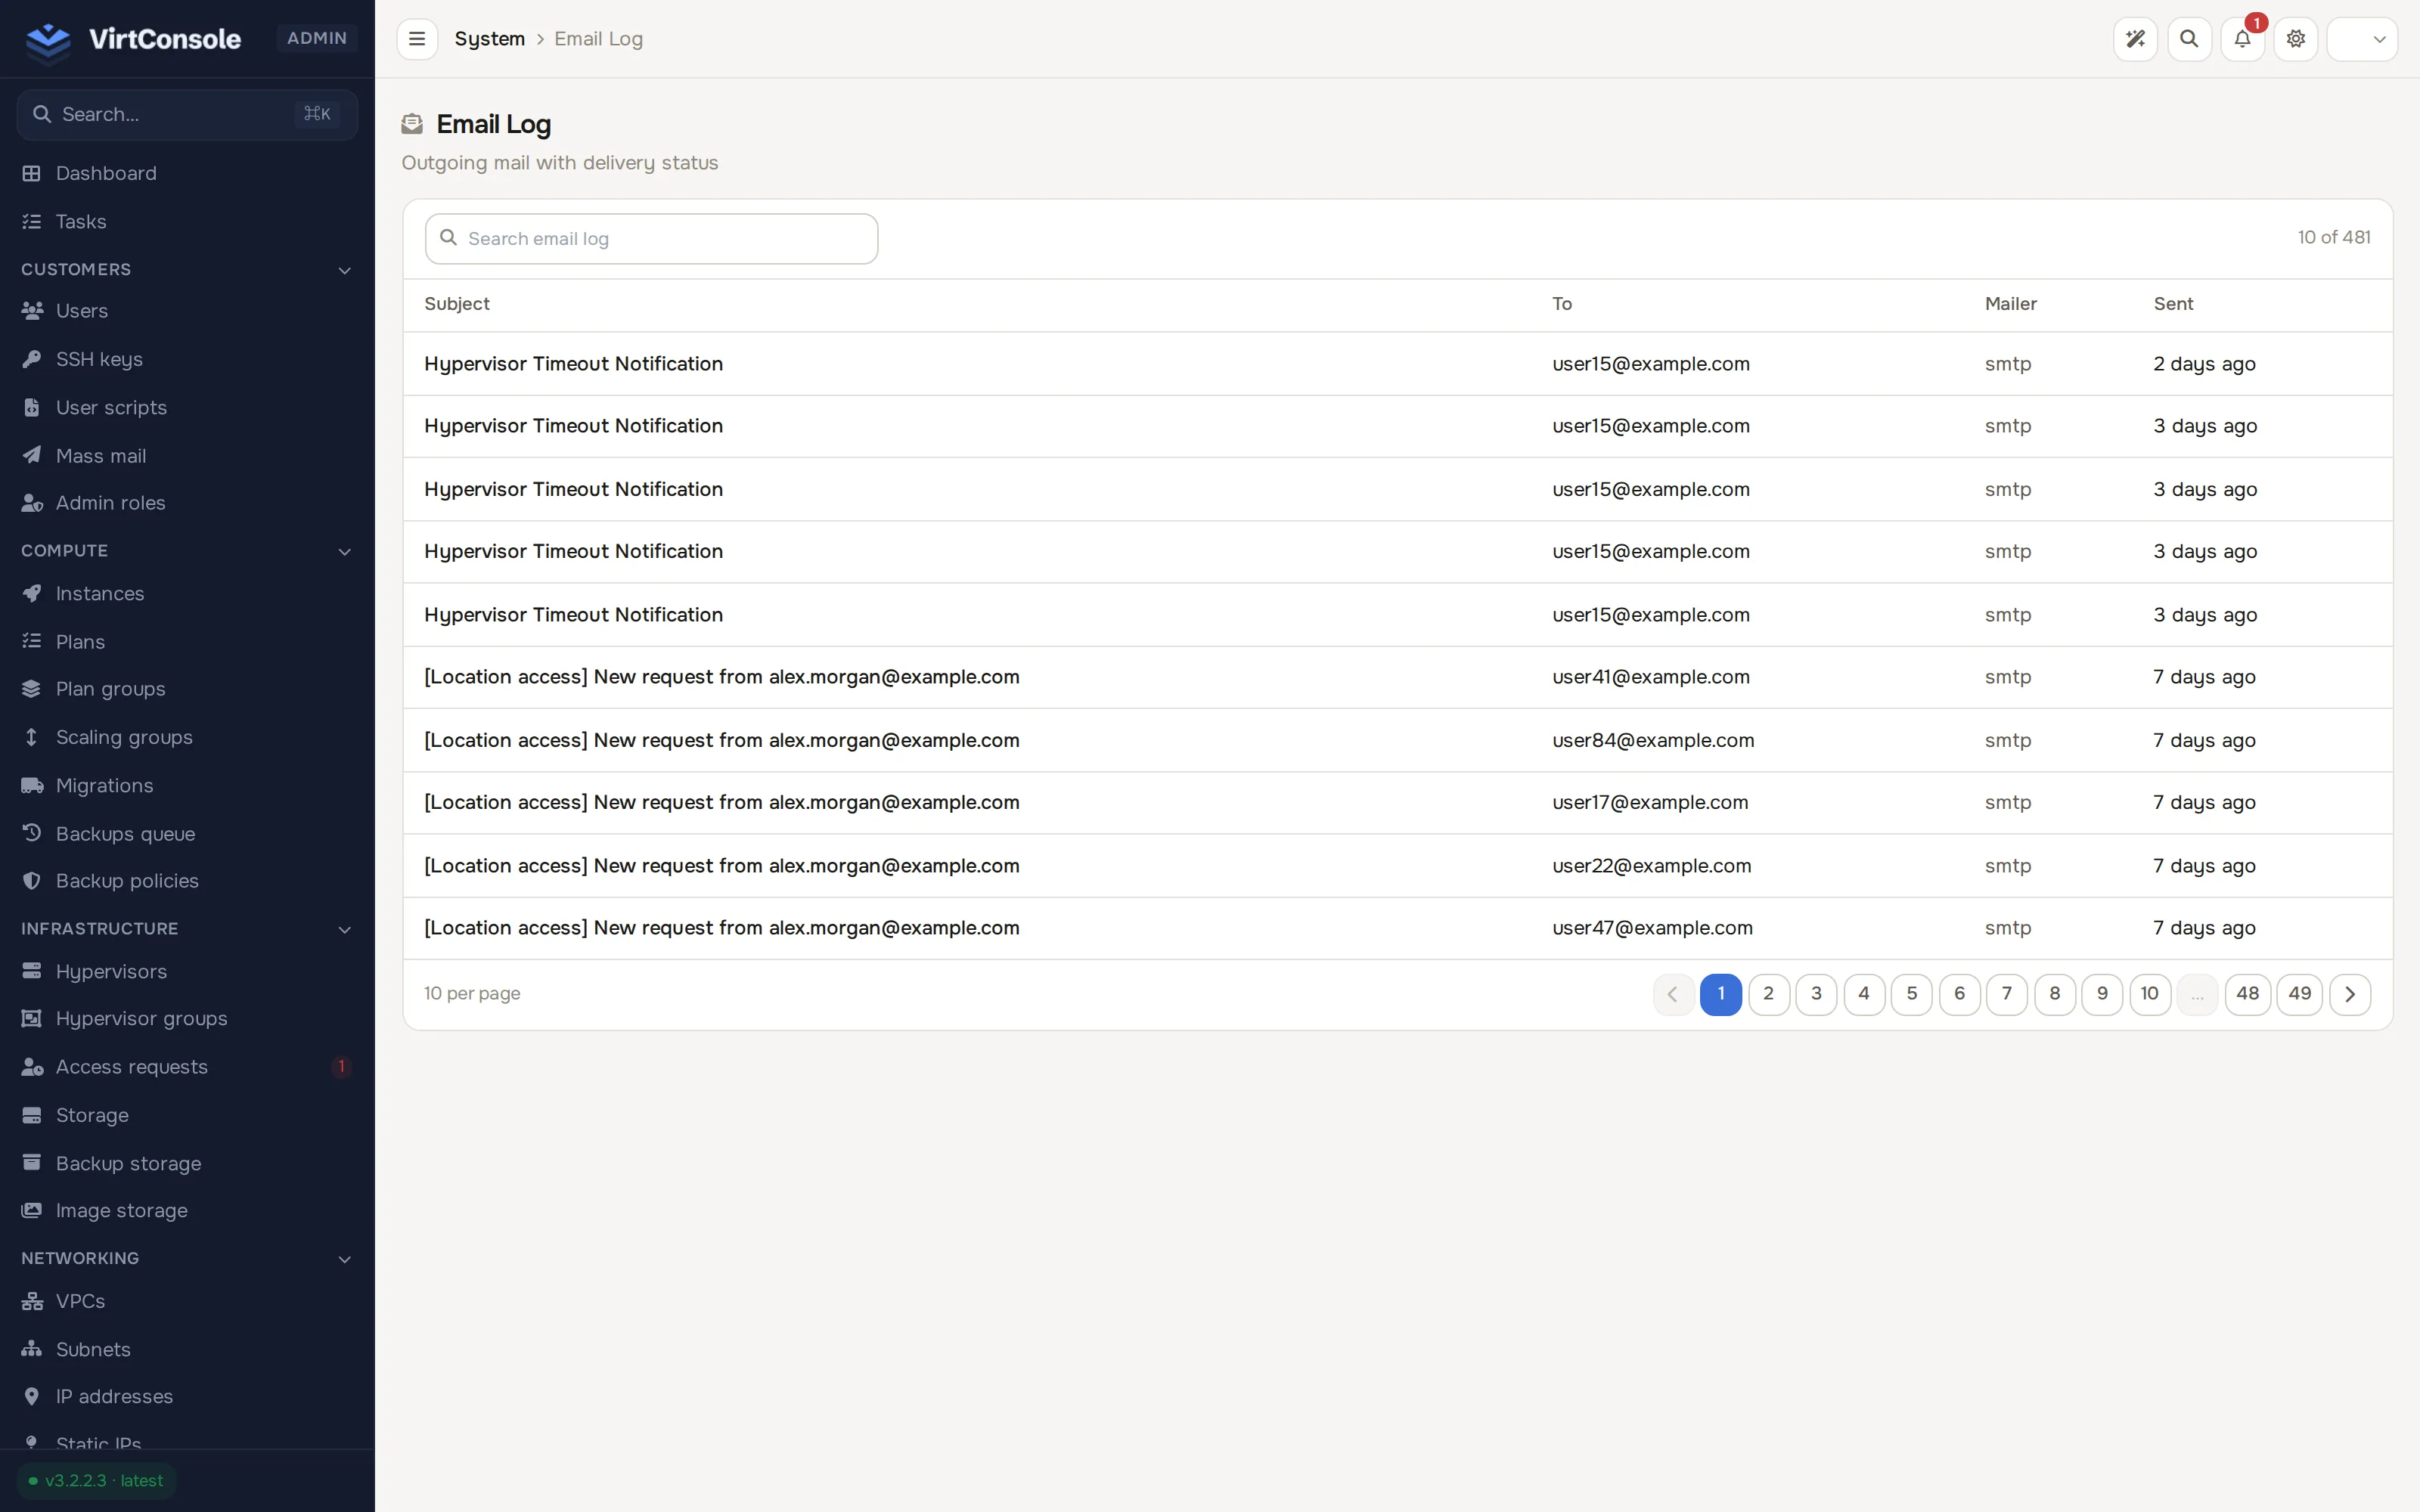Select row sent to user84@example.com

1397,740
